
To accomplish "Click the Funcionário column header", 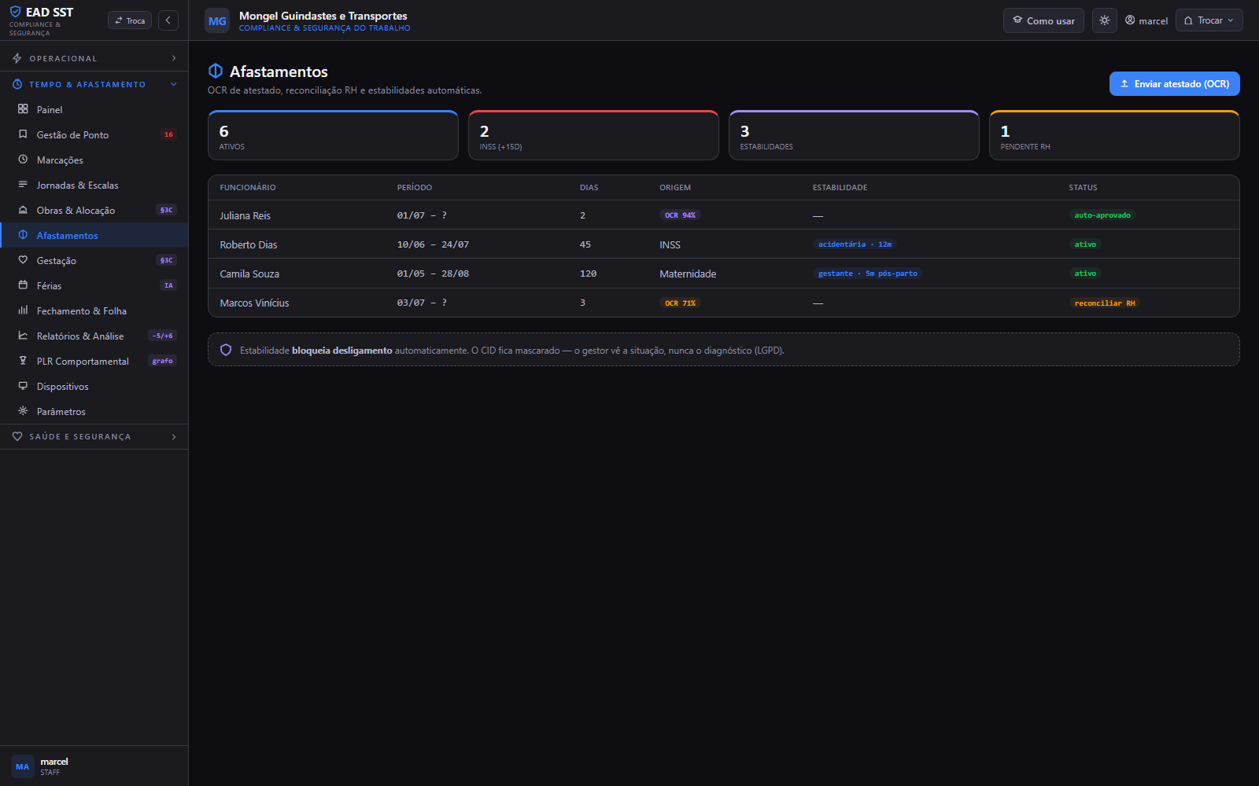I will [x=248, y=187].
